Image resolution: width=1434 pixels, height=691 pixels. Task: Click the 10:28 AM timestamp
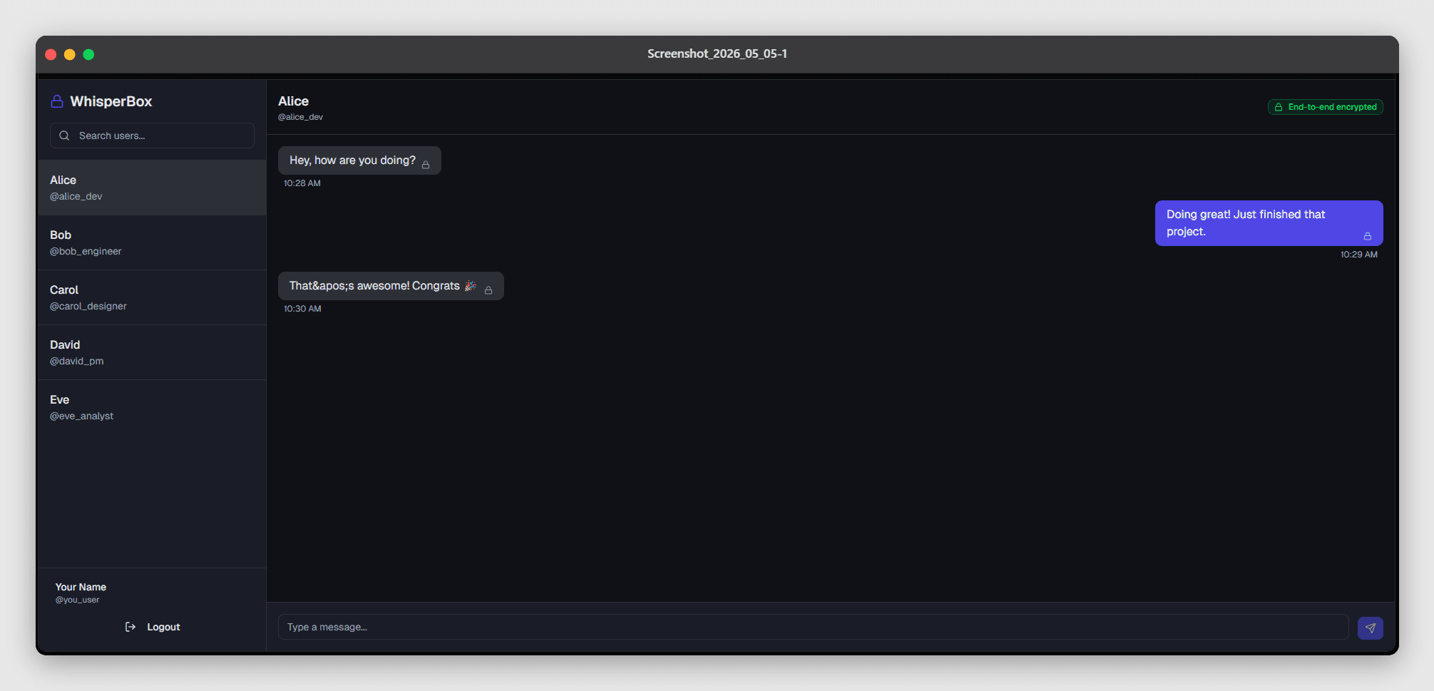pos(302,183)
